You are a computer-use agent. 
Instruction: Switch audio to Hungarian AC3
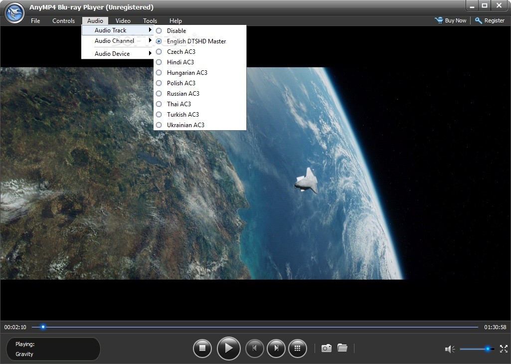pos(200,73)
